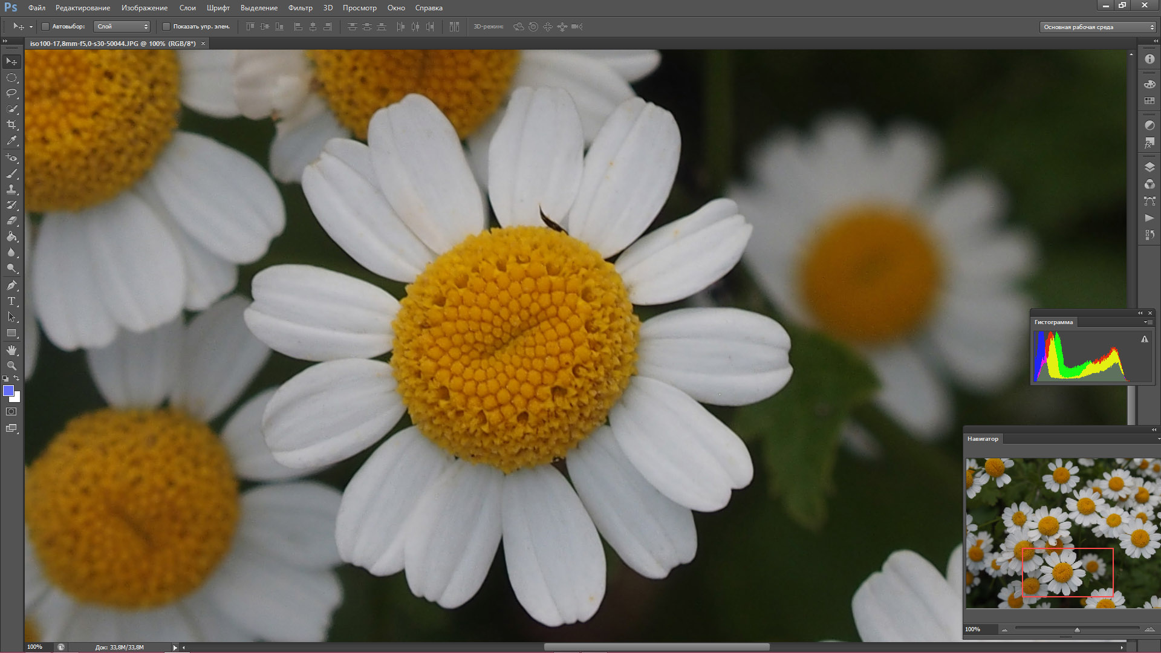Click the navigator zoom-in mountains button
Screen dimensions: 1161x653
(1149, 629)
